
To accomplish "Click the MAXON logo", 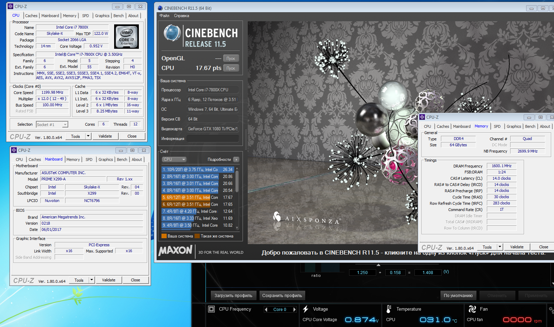I will (x=175, y=250).
